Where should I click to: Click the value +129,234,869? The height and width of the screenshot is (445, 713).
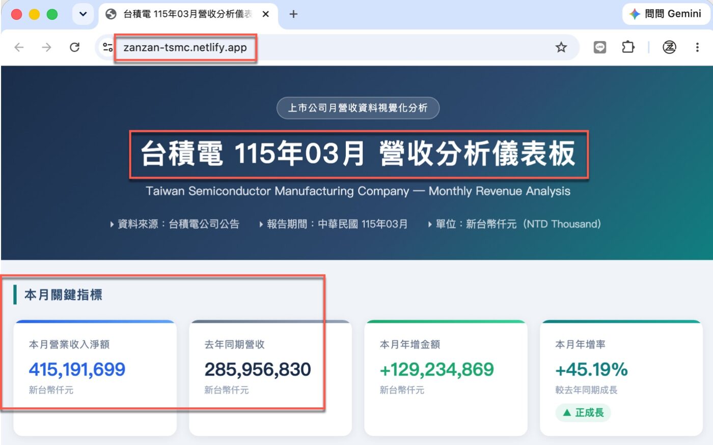[437, 369]
